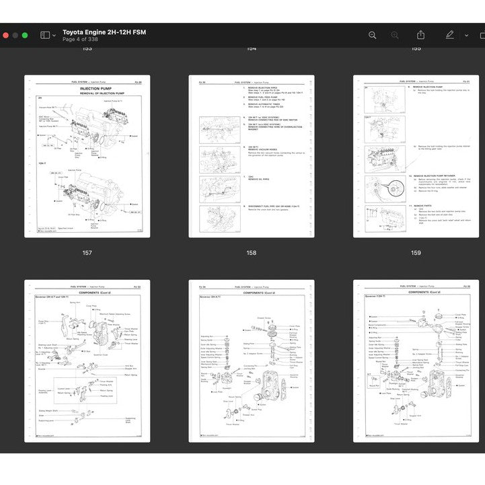Image resolution: width=485 pixels, height=485 pixels.
Task: Click the page number label 157
Action: point(87,253)
